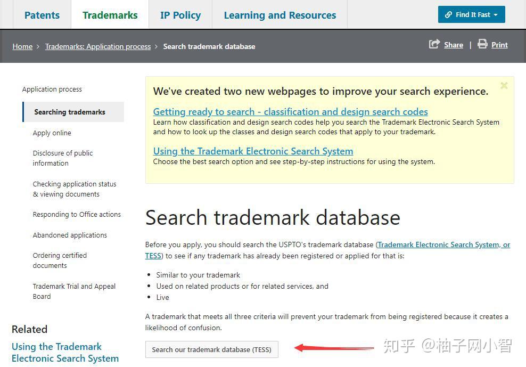Open Apply online from sidebar
Viewport: 526px width, 367px height.
(x=52, y=133)
